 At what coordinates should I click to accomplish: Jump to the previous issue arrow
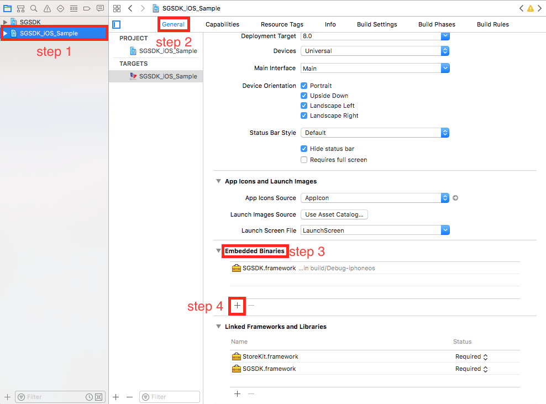coord(521,8)
